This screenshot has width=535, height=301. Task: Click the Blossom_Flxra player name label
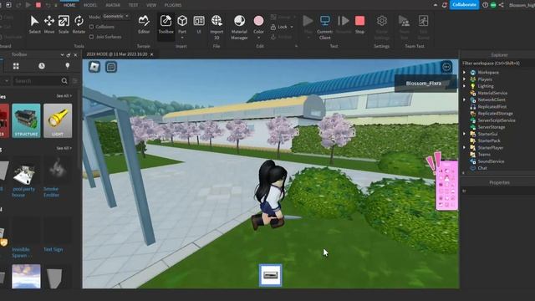tap(424, 84)
